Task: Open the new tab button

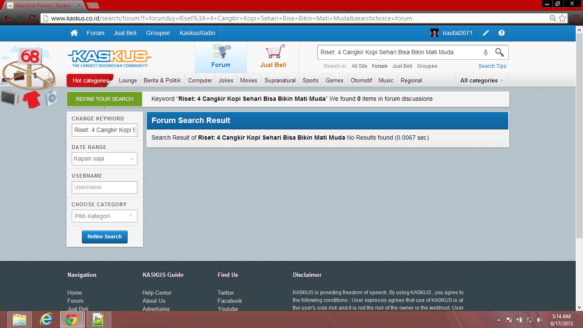Action: pyautogui.click(x=92, y=5)
